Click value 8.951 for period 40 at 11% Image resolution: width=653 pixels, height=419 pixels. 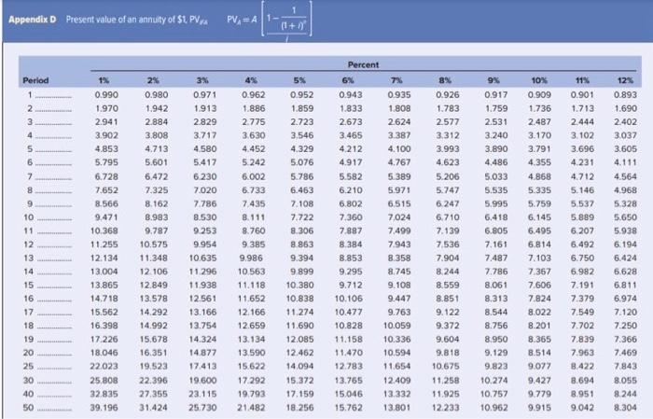pyautogui.click(x=582, y=394)
